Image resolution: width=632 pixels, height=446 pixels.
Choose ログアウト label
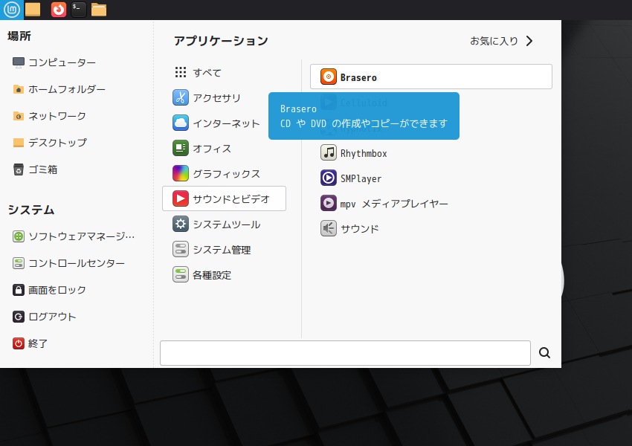[52, 317]
